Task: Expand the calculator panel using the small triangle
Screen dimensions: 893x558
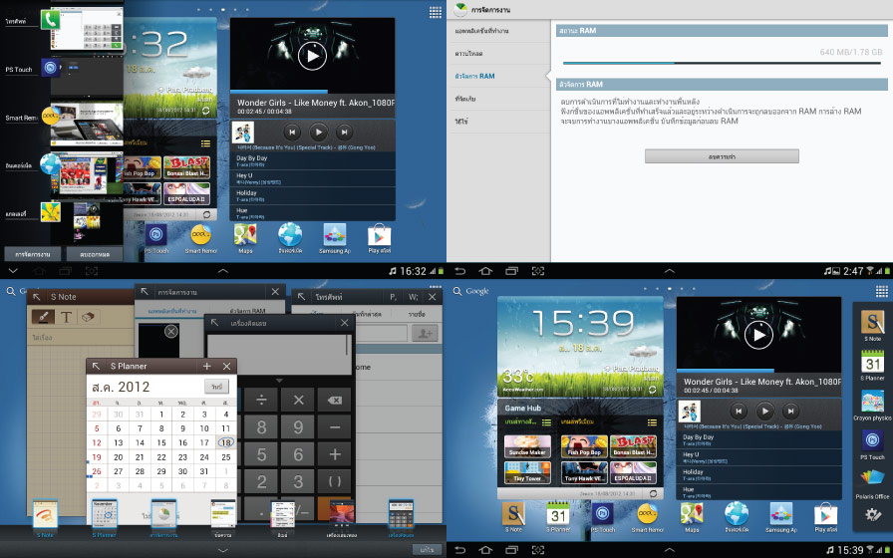Action: pyautogui.click(x=279, y=381)
